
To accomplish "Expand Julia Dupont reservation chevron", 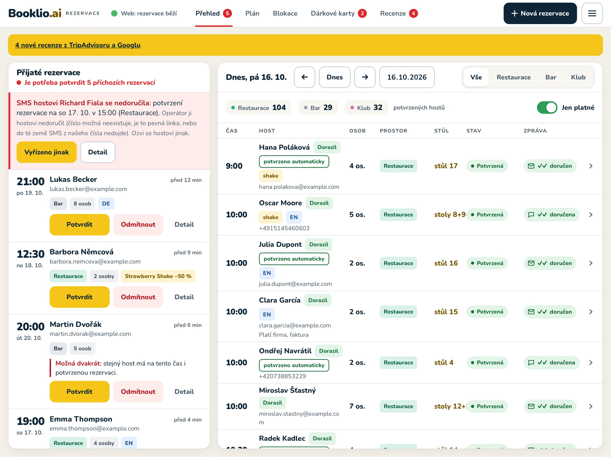I will click(x=591, y=263).
